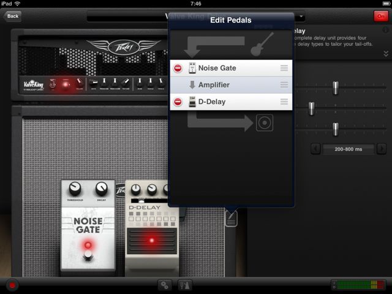Expand the delay description chevron
This screenshot has width=392, height=294.
(x=386, y=53)
